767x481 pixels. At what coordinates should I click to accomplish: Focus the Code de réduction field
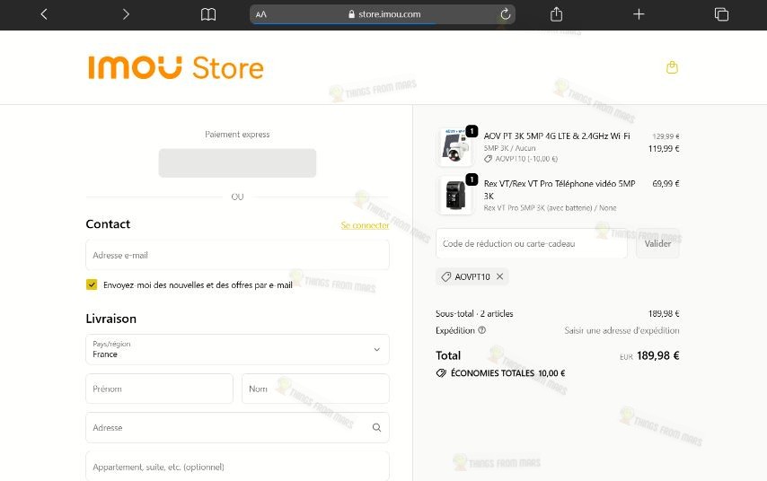coord(531,243)
